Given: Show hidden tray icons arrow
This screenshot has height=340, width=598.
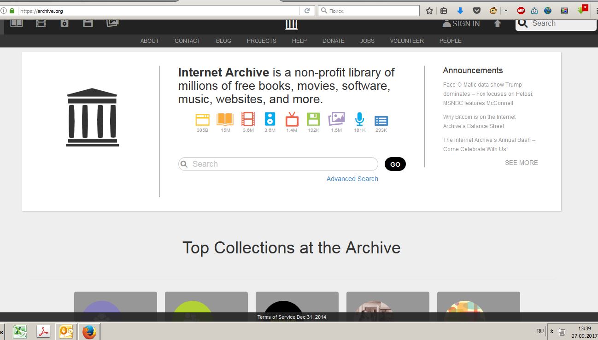Looking at the screenshot, I should 551,331.
